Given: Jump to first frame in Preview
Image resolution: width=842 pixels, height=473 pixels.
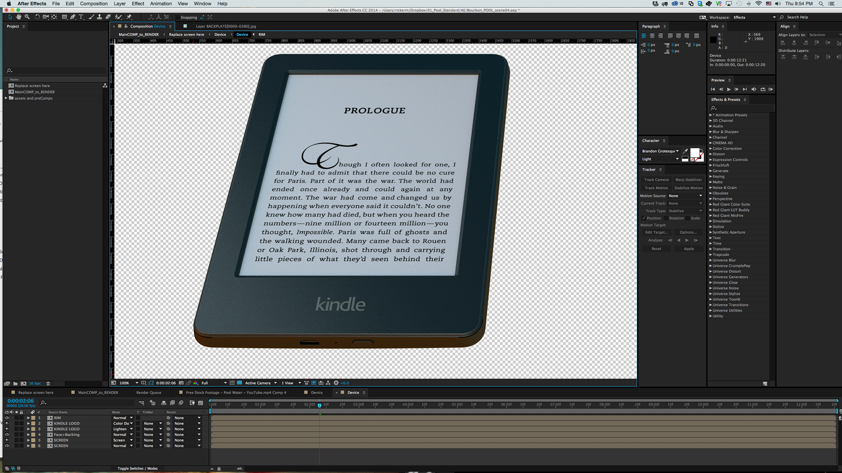Looking at the screenshot, I should (x=713, y=89).
